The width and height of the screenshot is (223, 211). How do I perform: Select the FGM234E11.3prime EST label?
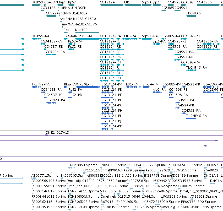tap(84, 191)
